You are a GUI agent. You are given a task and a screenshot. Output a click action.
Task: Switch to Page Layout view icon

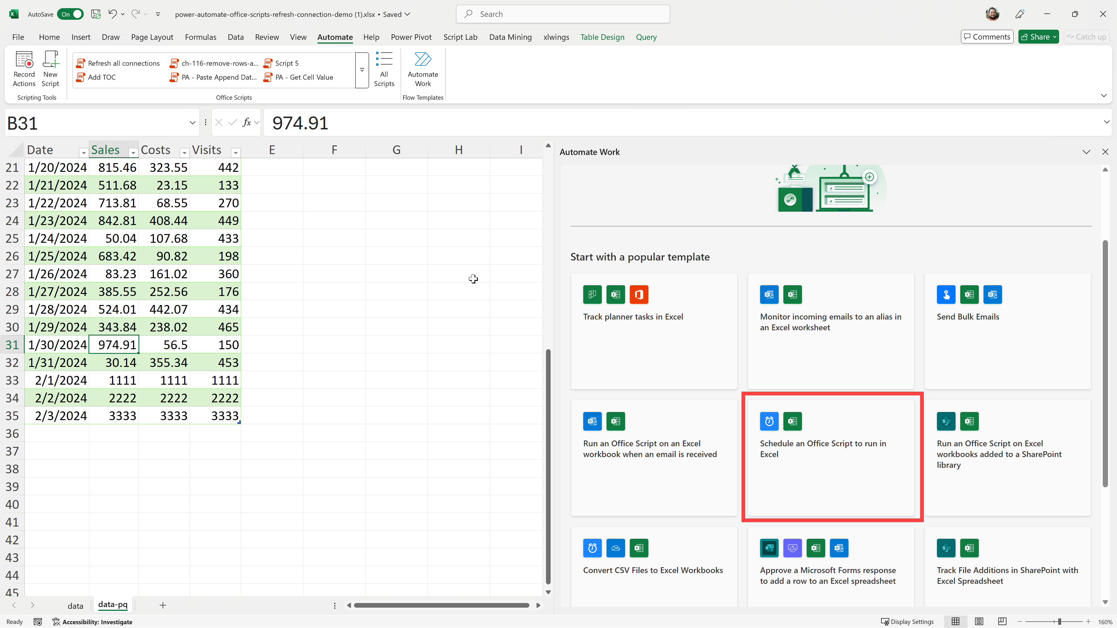click(979, 622)
